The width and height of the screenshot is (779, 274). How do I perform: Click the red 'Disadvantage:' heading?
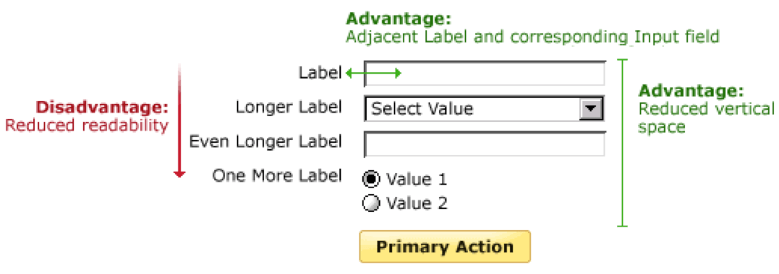(x=102, y=107)
